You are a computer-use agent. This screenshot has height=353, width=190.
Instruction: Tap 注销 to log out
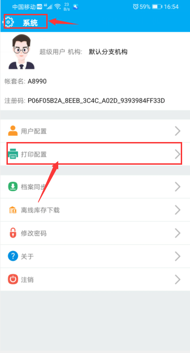[x=95, y=279]
